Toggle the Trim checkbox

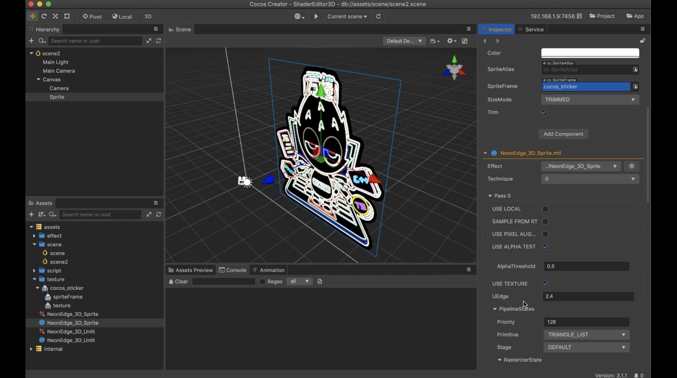coord(544,112)
